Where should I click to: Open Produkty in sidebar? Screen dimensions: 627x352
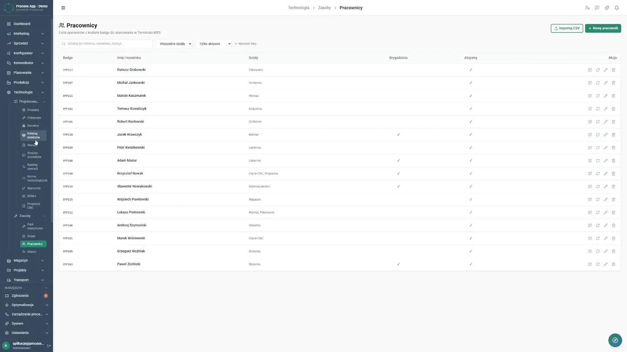click(33, 110)
